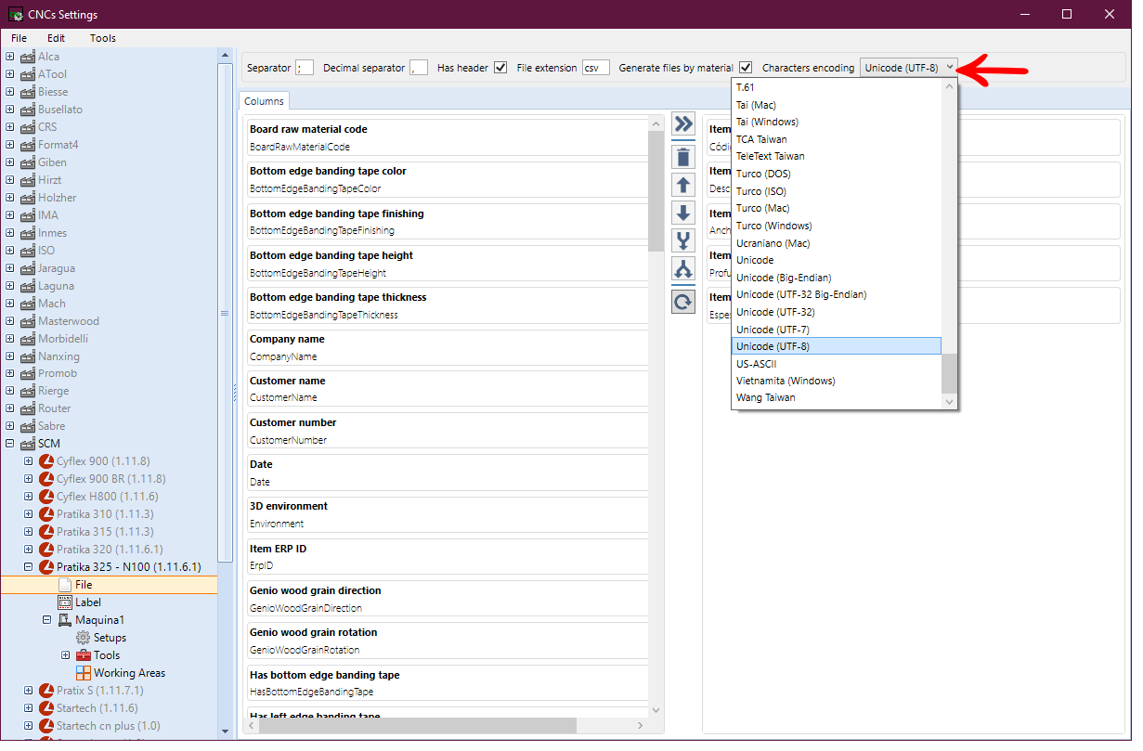Select the Company name column entry

tap(446, 348)
